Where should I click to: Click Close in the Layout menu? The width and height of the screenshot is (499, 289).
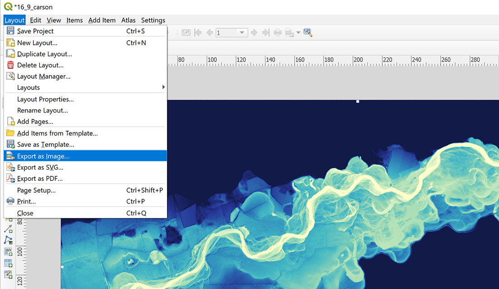86,213
